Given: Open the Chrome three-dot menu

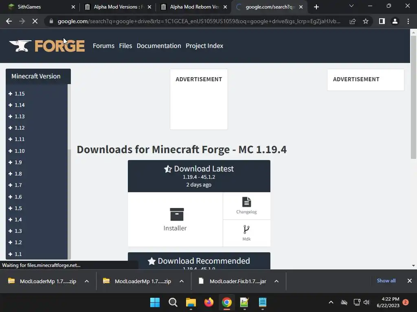Looking at the screenshot, I should (408, 21).
